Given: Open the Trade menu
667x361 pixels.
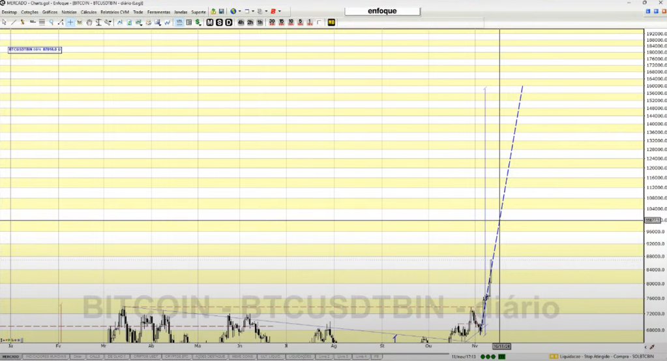Looking at the screenshot, I should tap(138, 12).
